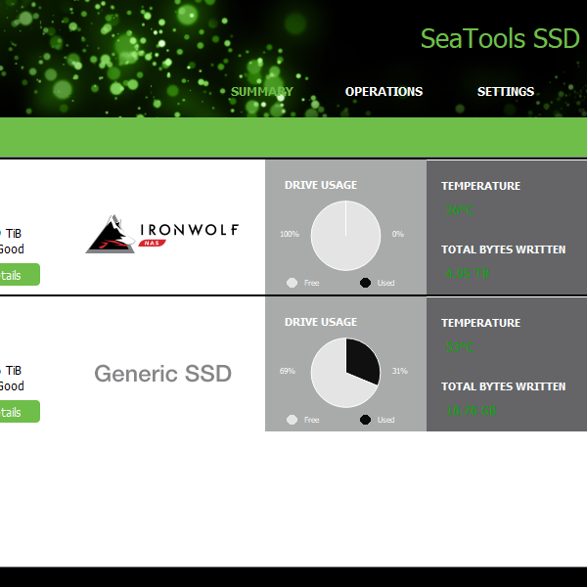Click the Free legend dot for Generic SSD
The width and height of the screenshot is (587, 587).
tap(292, 420)
